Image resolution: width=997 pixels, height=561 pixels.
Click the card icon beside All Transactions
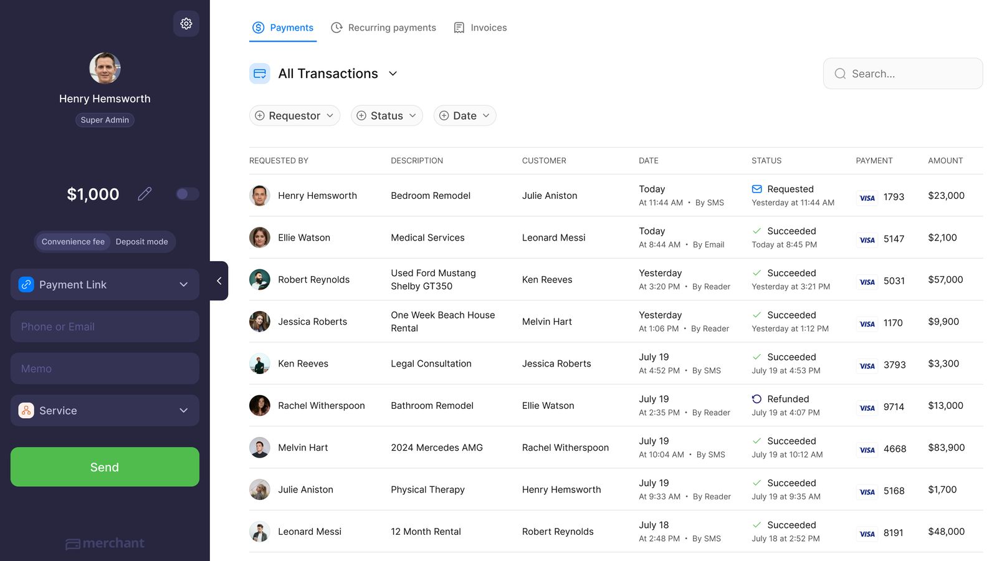260,74
